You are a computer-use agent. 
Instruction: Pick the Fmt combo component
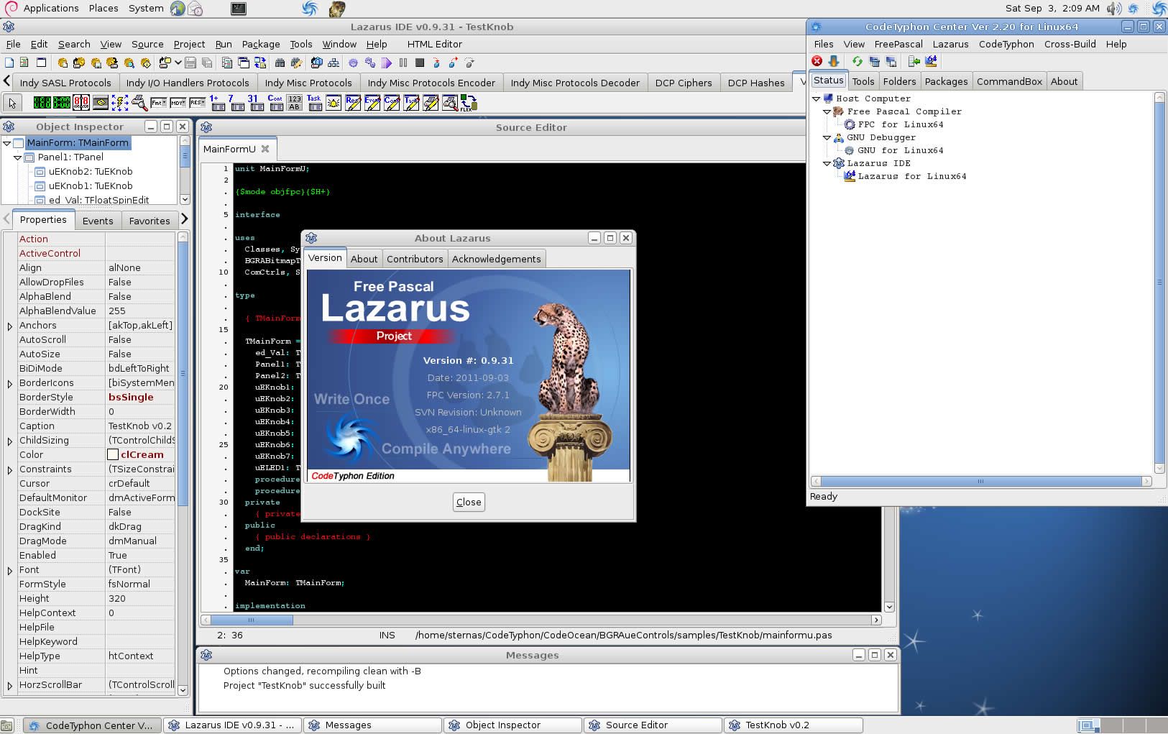coord(158,103)
